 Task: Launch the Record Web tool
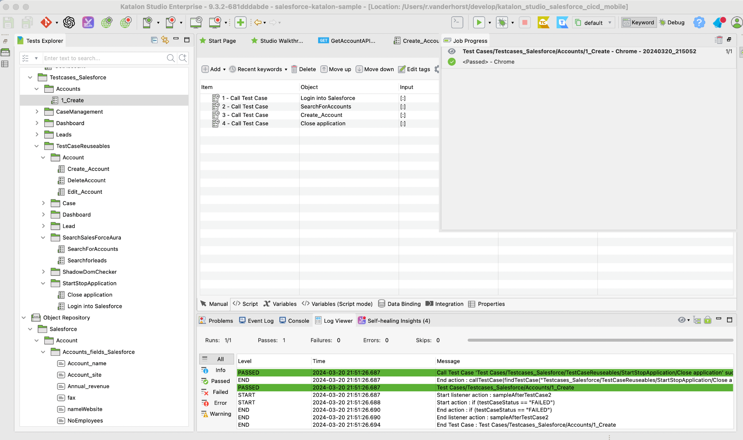click(x=126, y=23)
